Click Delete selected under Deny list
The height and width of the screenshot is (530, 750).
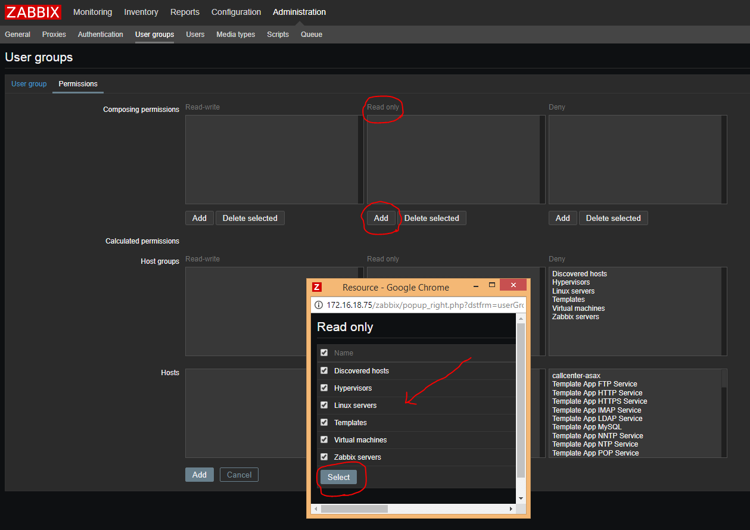click(613, 218)
